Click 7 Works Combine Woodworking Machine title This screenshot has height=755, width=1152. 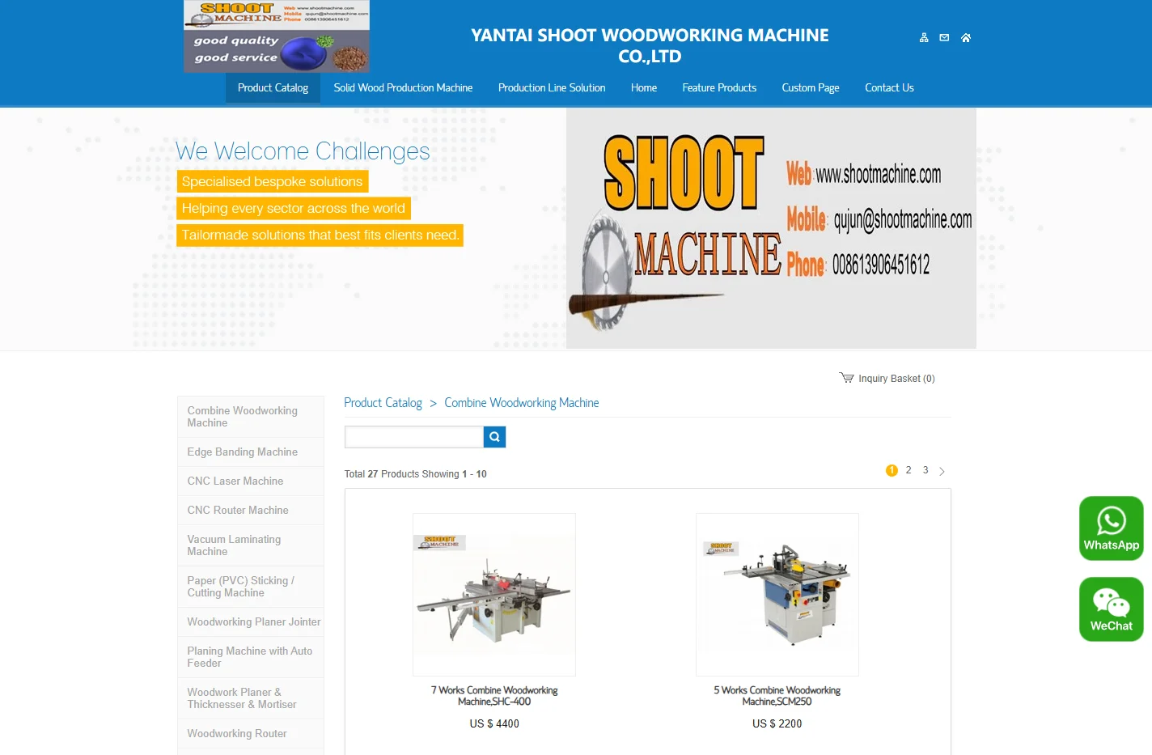pos(494,696)
